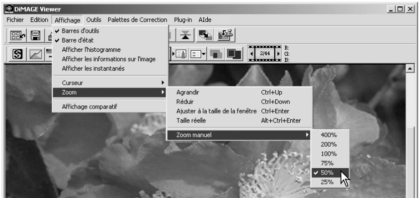Click the 2/44 frame counter
Viewport: 419px width, 198px height.
click(265, 54)
